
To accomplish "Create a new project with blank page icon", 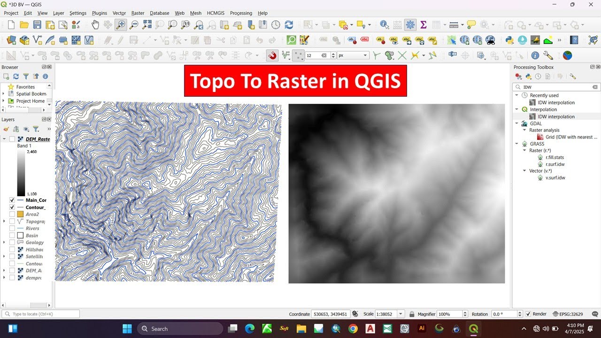I will click(x=11, y=24).
